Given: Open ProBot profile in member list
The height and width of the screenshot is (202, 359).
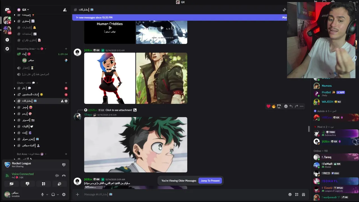Looking at the screenshot, I should tap(335, 93).
